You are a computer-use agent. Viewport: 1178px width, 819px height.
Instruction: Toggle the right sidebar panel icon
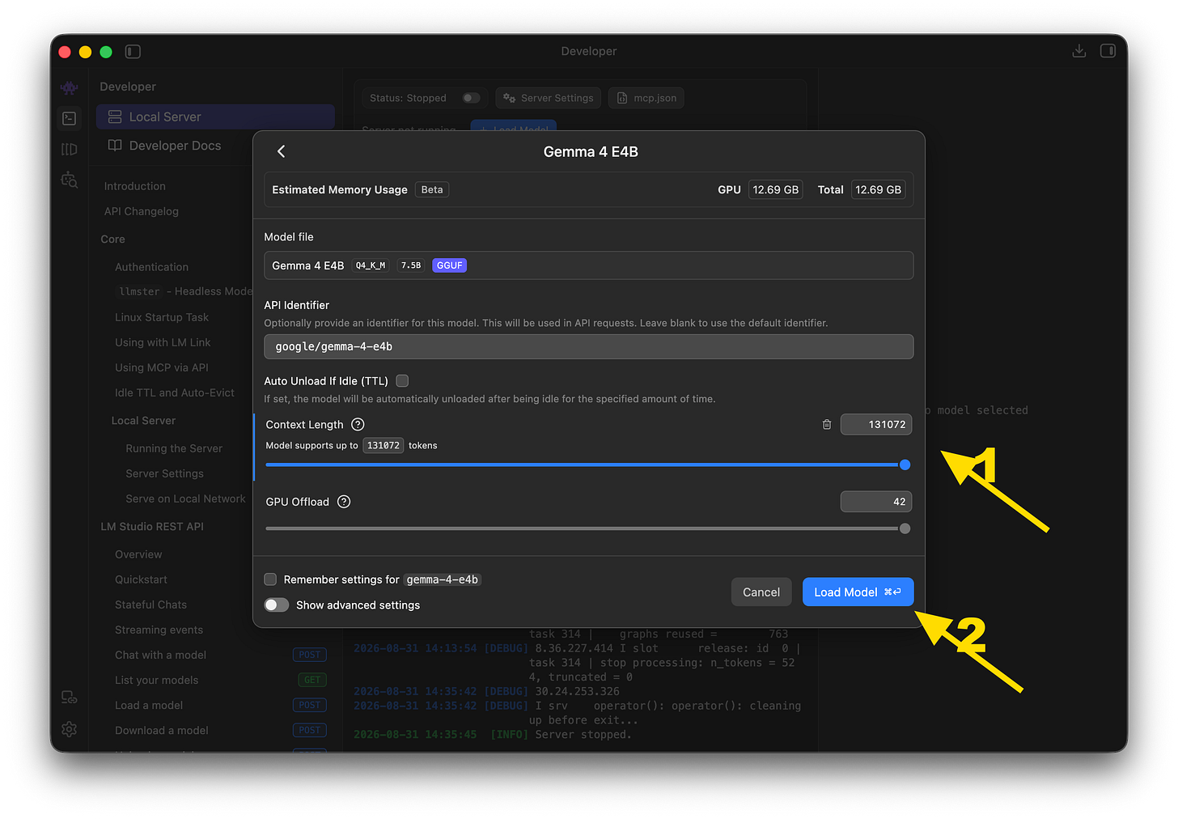[x=1108, y=51]
